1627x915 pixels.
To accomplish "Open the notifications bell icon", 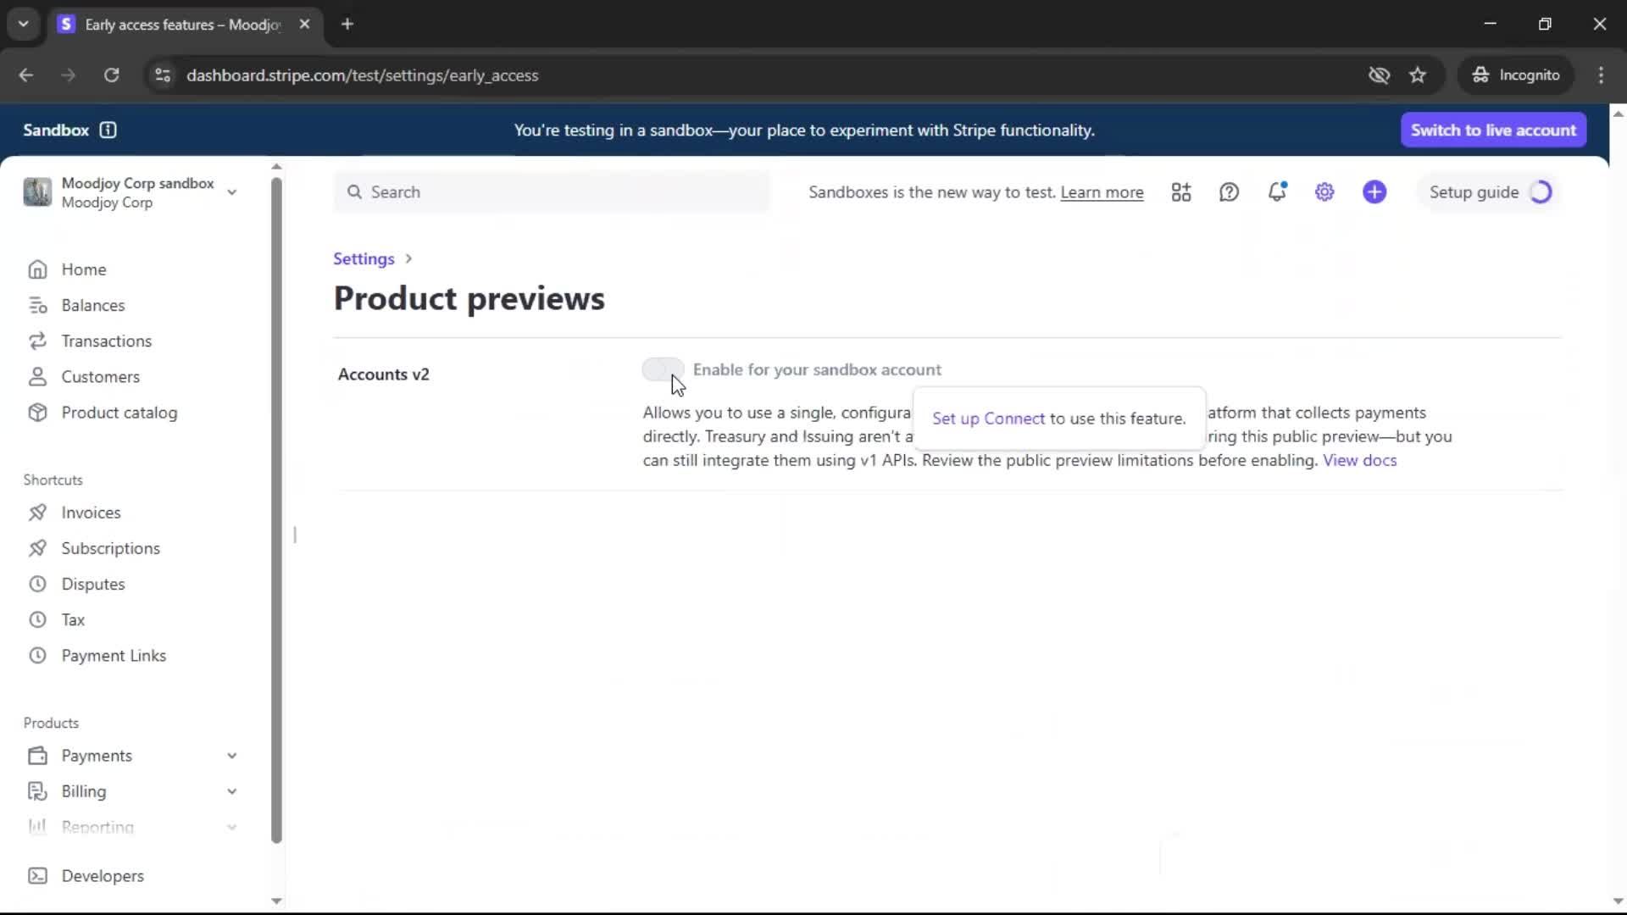I will tap(1276, 192).
